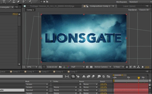Viewport: 152px width, 94px height.
Task: Toggle the transparency grid button
Action: [91, 67]
